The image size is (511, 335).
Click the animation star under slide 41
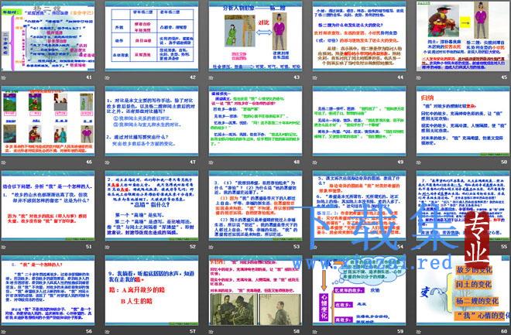tap(4, 77)
